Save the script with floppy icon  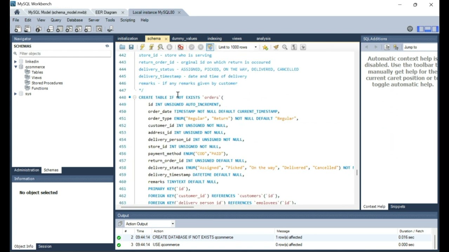pos(131,47)
